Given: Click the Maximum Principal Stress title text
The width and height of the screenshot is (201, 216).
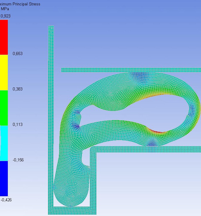Looking at the screenshot, I should point(20,4).
